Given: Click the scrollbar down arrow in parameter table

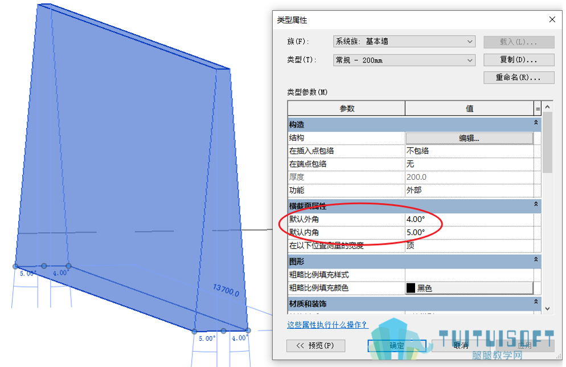Looking at the screenshot, I should pos(548,308).
